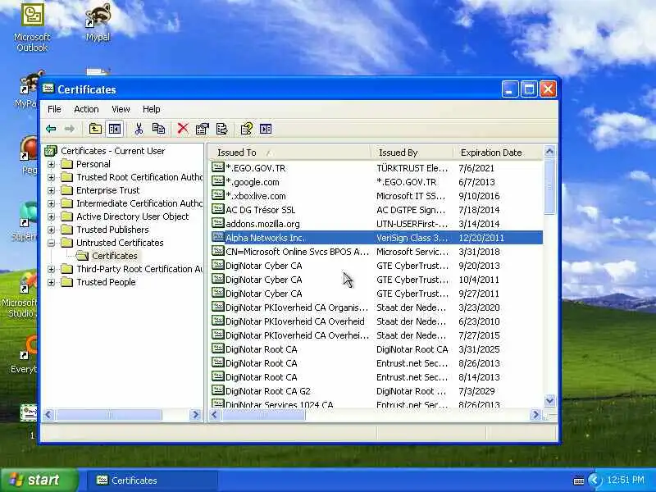The width and height of the screenshot is (656, 492).
Task: Expand the Third-Party Root Certification node
Action: pyautogui.click(x=51, y=269)
